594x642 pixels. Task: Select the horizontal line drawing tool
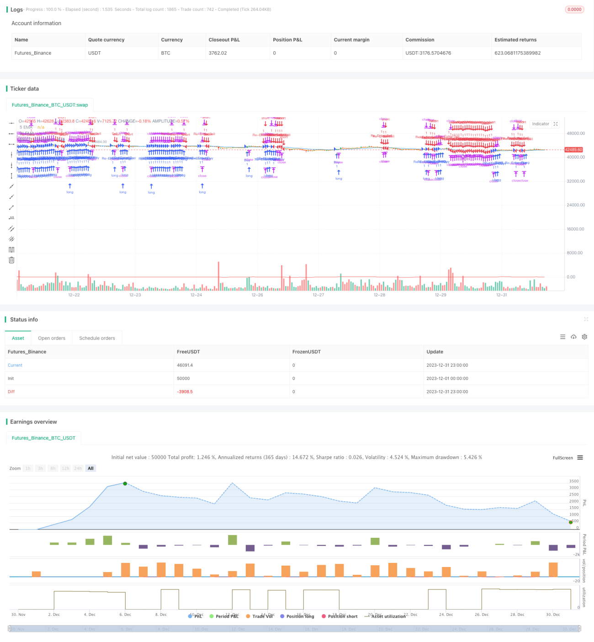(x=11, y=123)
